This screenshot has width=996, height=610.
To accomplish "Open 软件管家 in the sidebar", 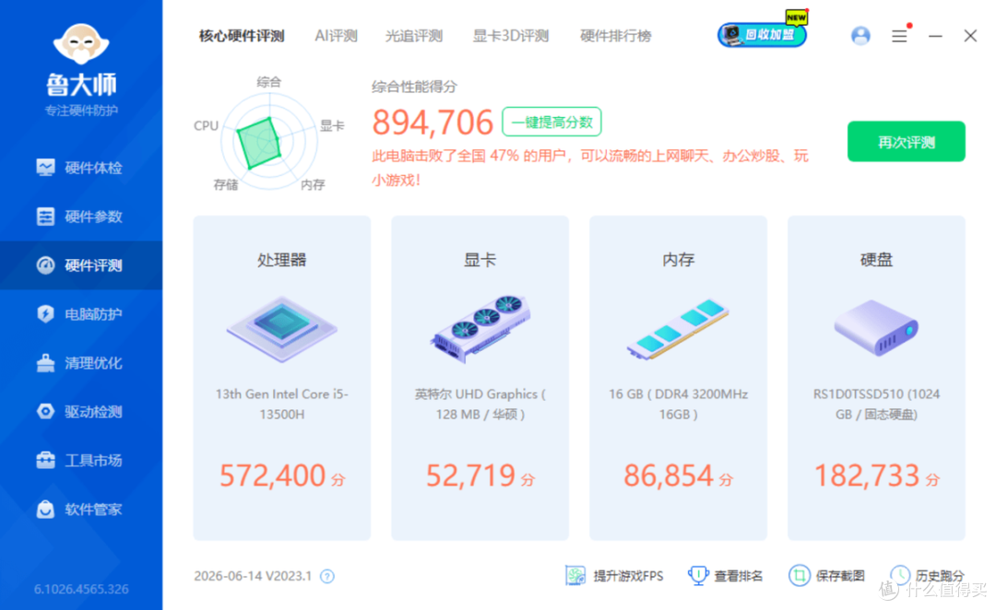I will pos(80,509).
